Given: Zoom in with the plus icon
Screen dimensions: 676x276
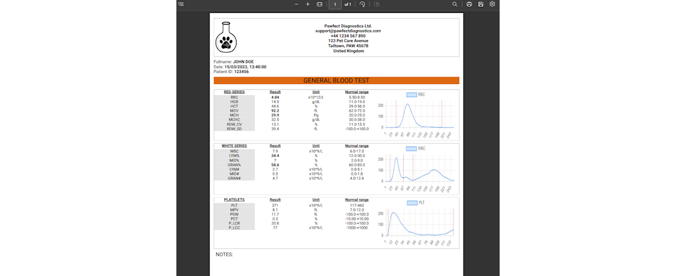Looking at the screenshot, I should click(308, 4).
